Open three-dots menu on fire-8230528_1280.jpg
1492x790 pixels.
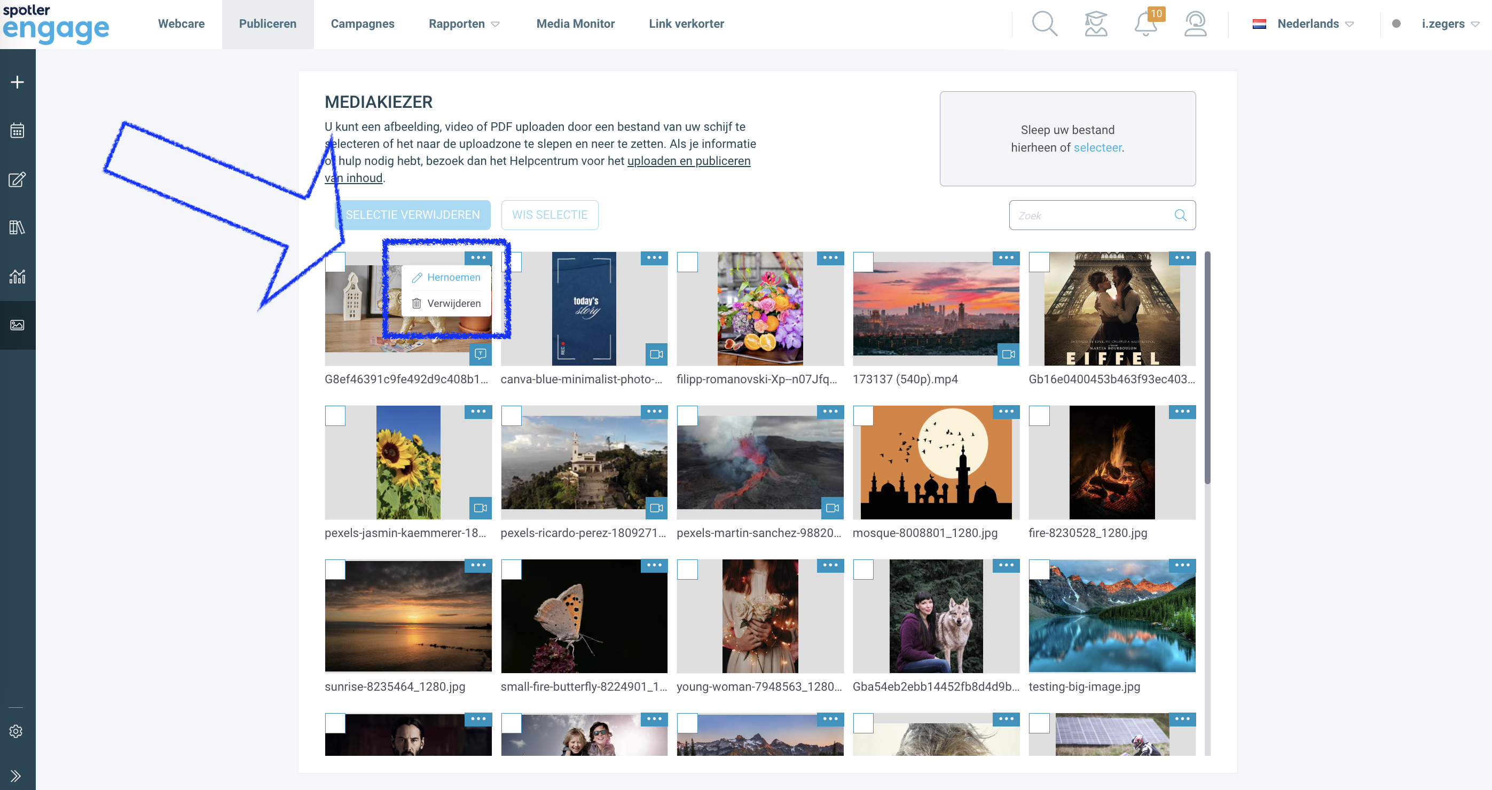pyautogui.click(x=1182, y=412)
